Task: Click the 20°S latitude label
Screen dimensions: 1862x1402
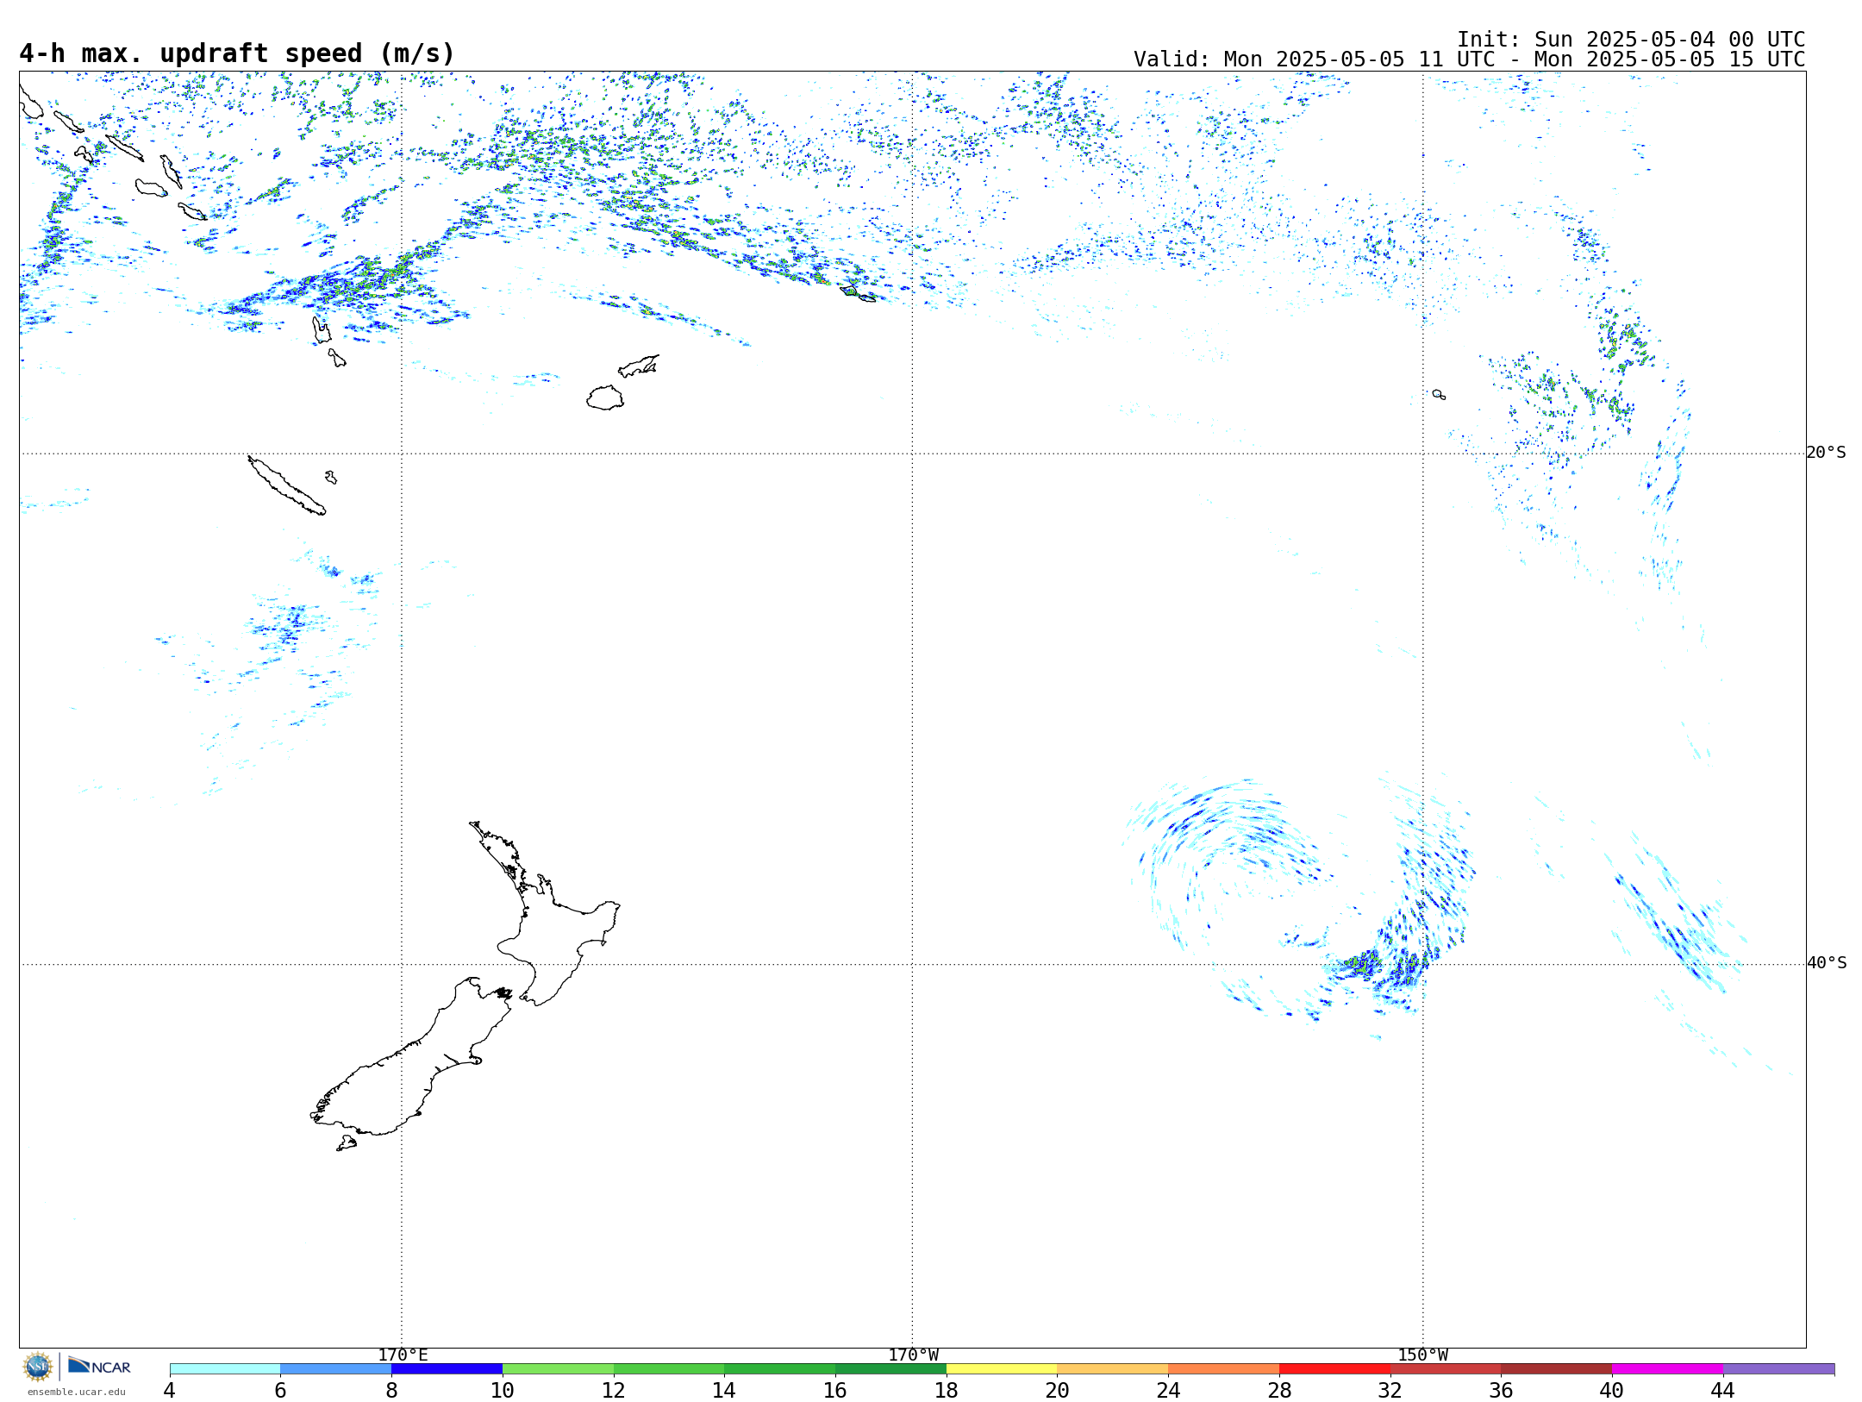Action: coord(1826,453)
